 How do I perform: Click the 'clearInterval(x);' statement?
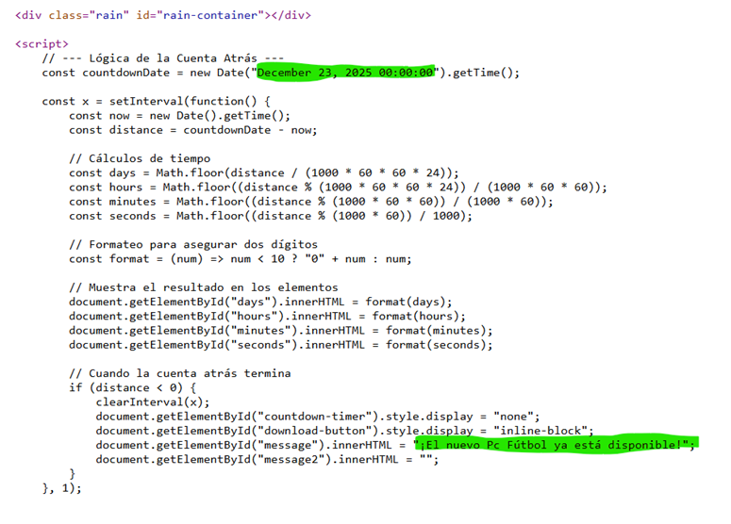click(153, 402)
